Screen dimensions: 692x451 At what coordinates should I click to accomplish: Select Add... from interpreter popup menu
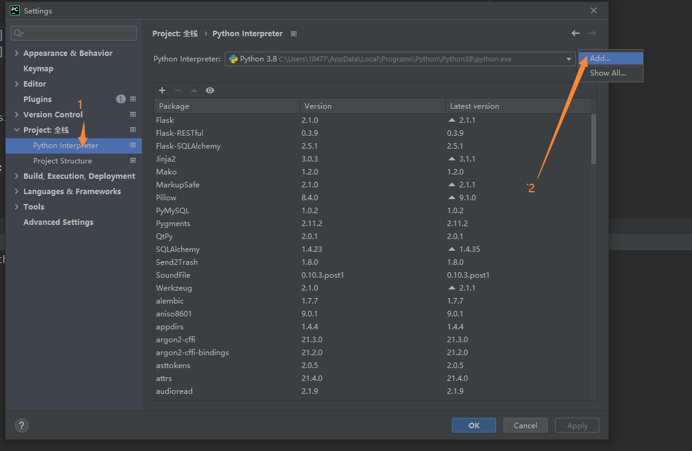(x=611, y=58)
